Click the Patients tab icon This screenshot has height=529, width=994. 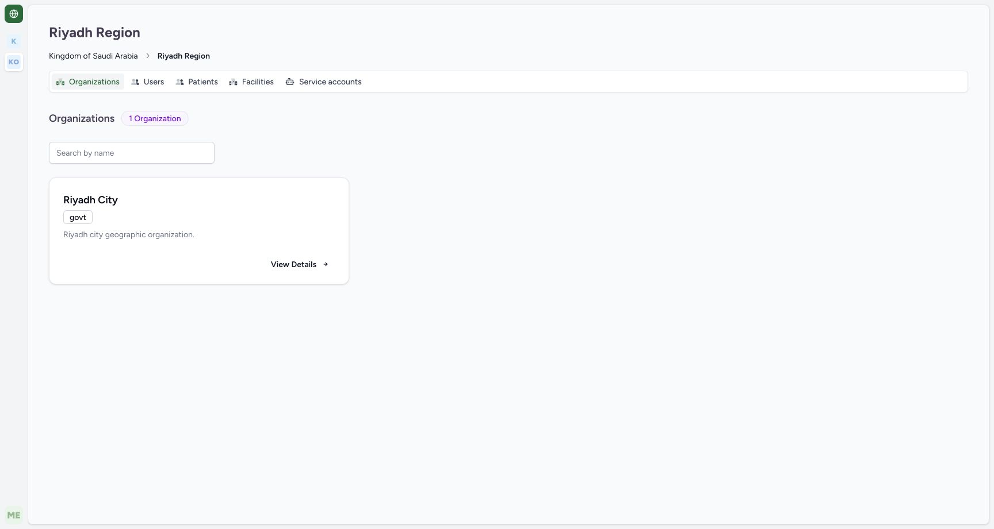pos(179,82)
